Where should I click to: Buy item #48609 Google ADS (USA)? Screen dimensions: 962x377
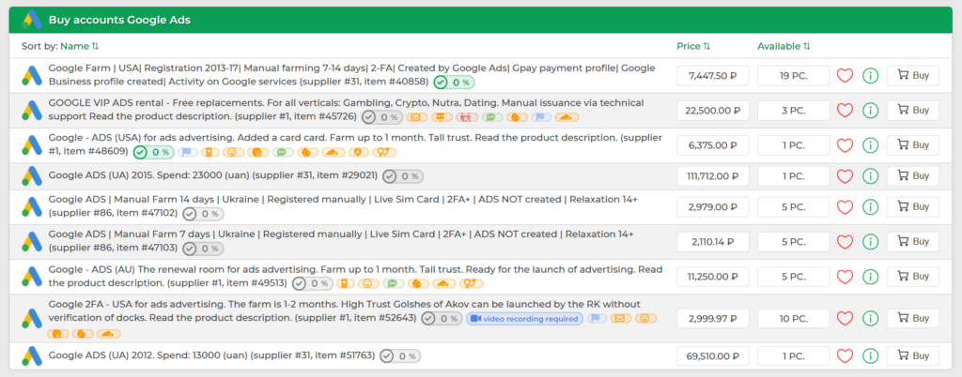913,145
